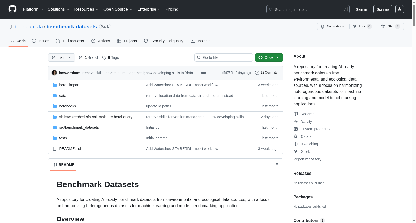Open the berdl_import folder

click(69, 85)
